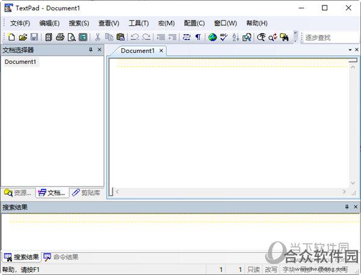
Task: Click the editor horizontal scroll right arrow
Action: [x=344, y=191]
